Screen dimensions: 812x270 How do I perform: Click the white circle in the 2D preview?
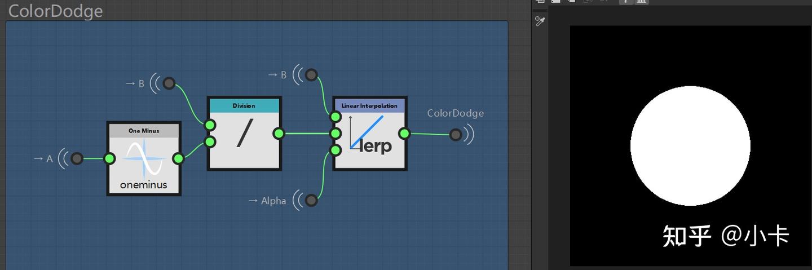(690, 145)
